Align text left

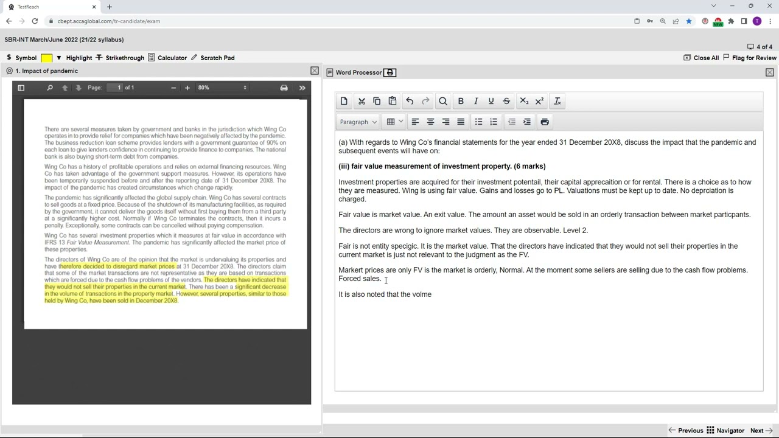tap(415, 122)
